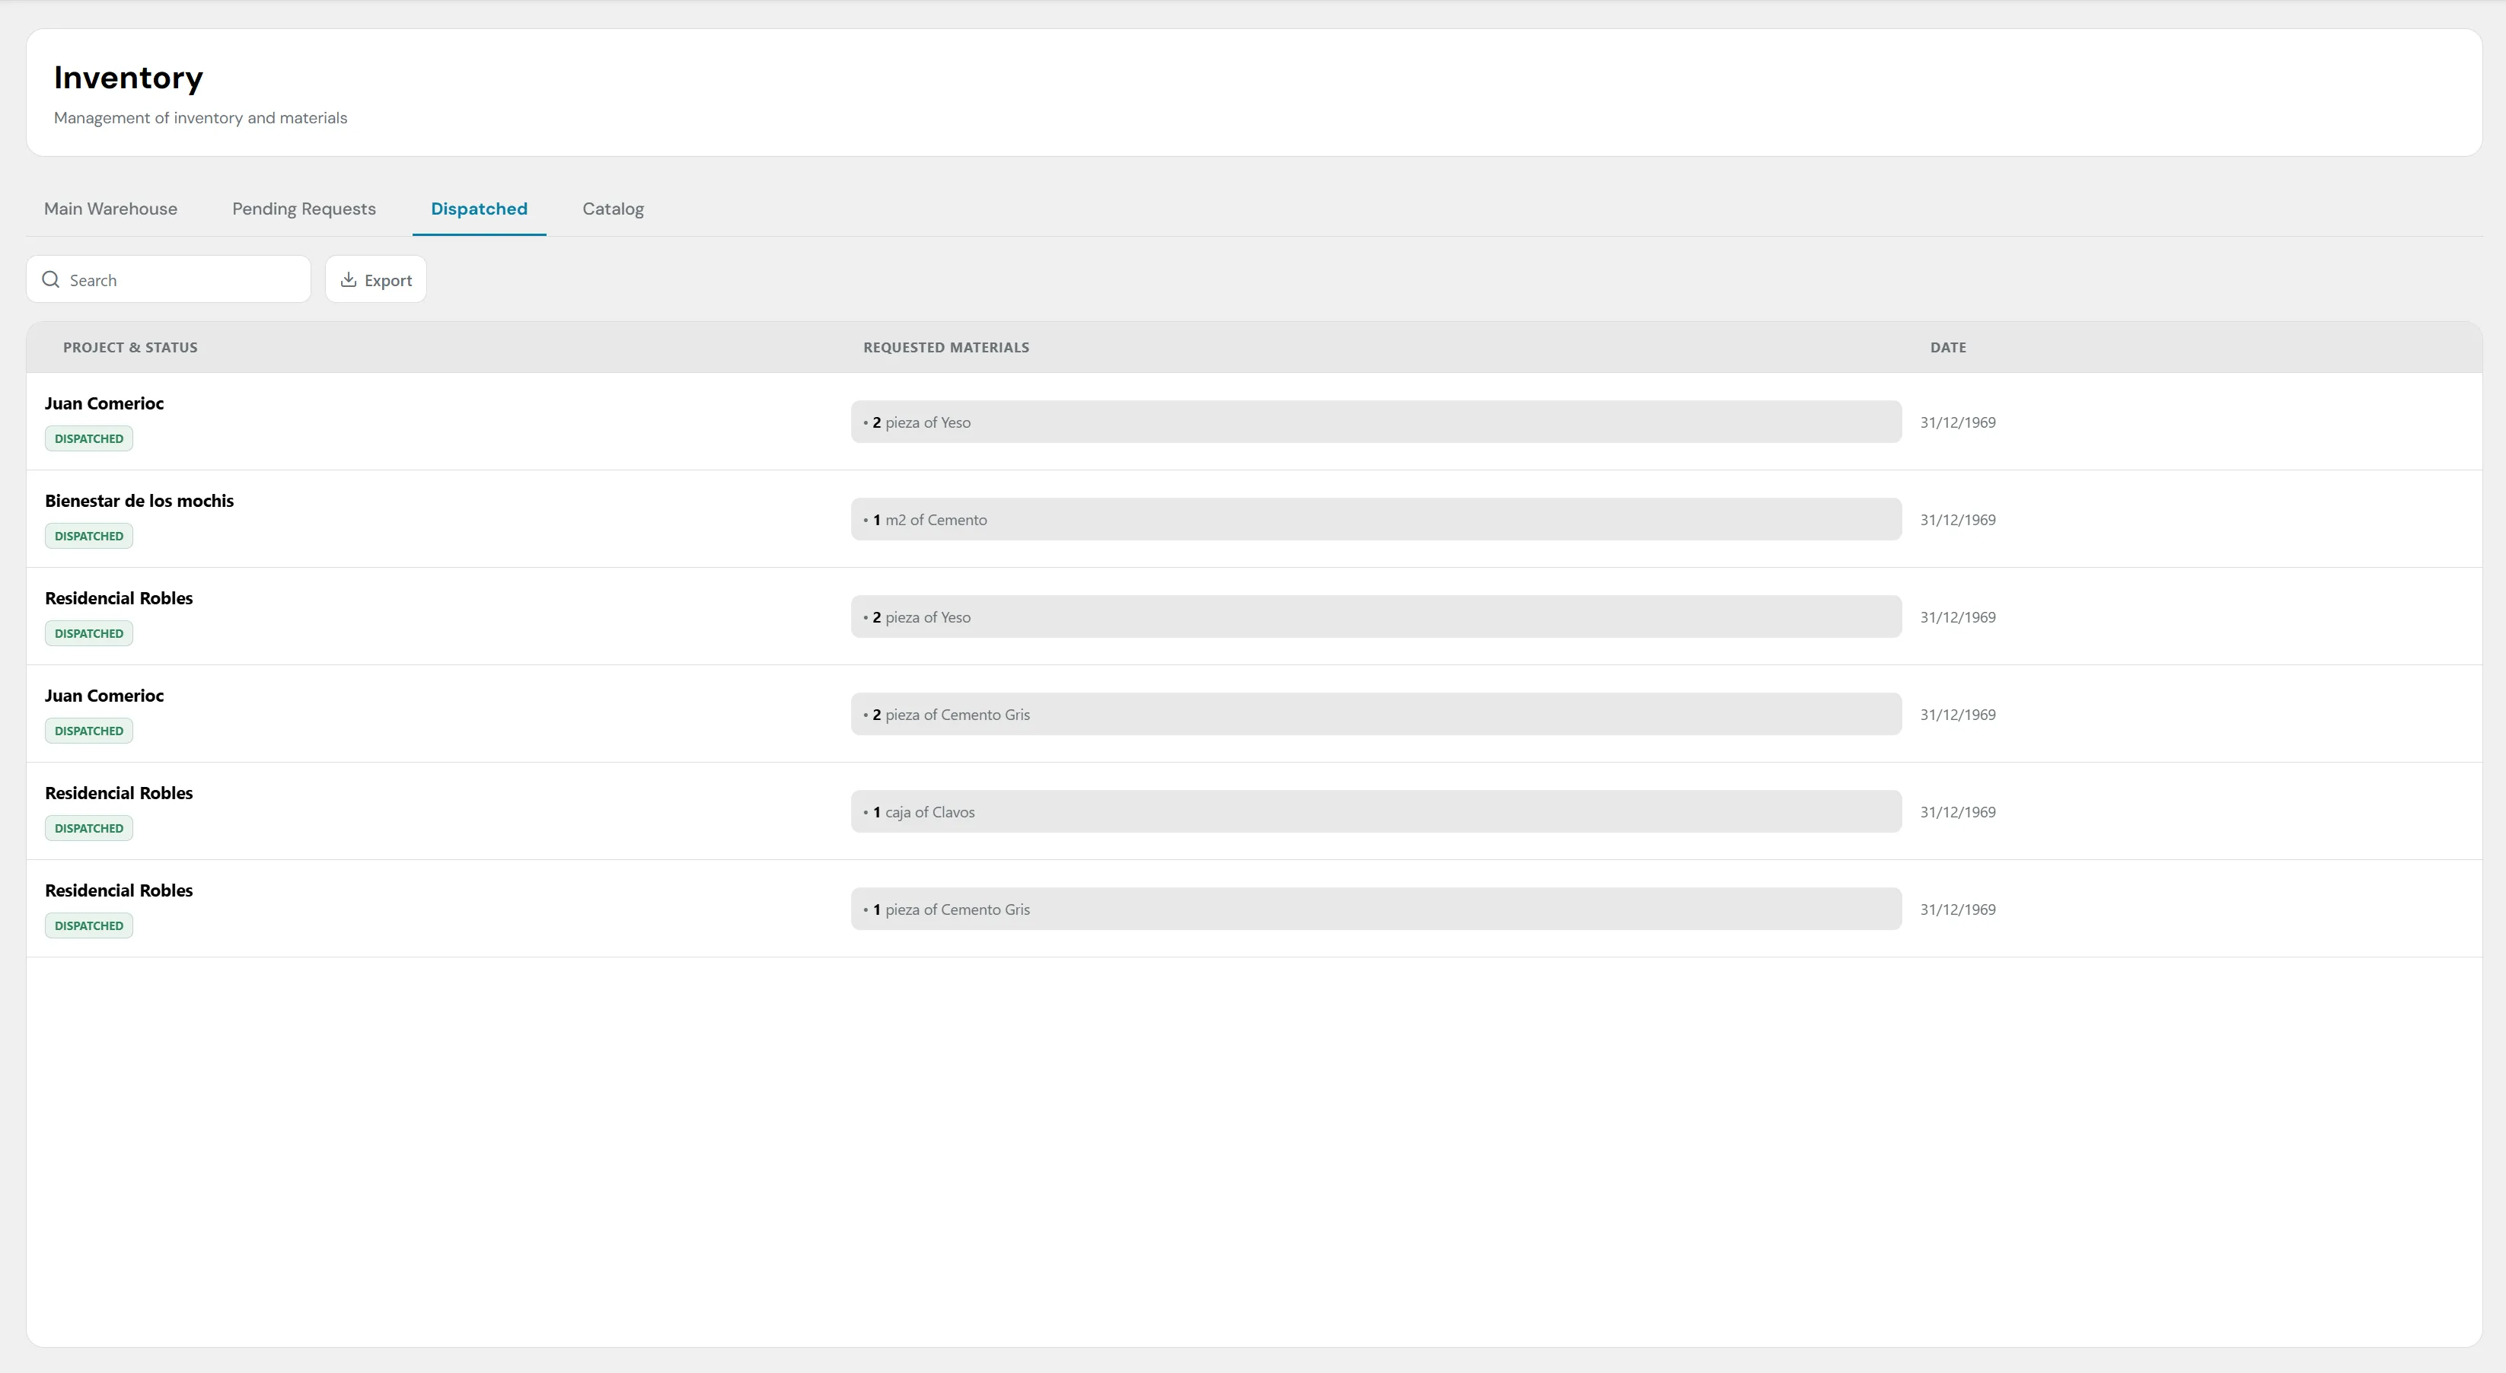The image size is (2506, 1373).
Task: Click the 1 m2 of Cemento material entry
Action: click(1376, 519)
